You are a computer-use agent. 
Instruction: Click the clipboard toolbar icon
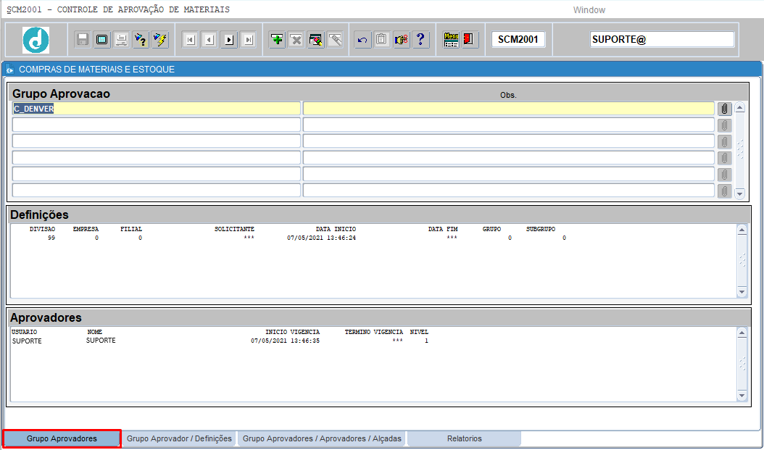click(x=382, y=39)
